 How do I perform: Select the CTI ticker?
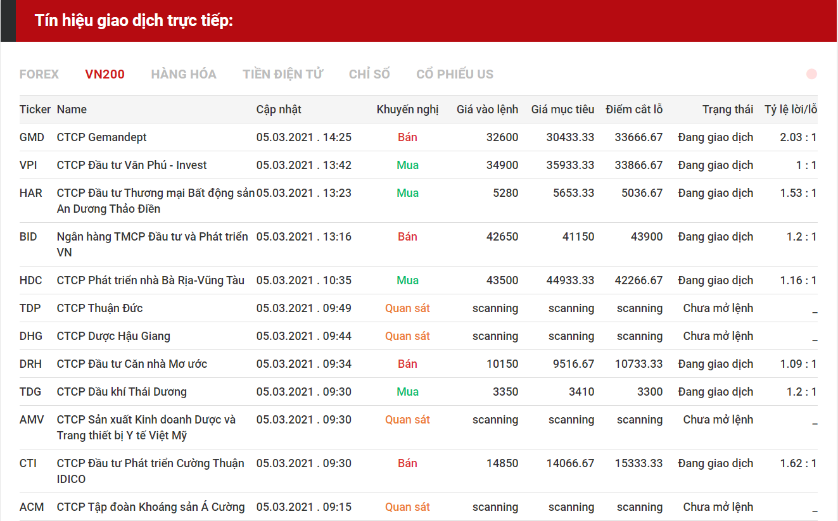(28, 463)
